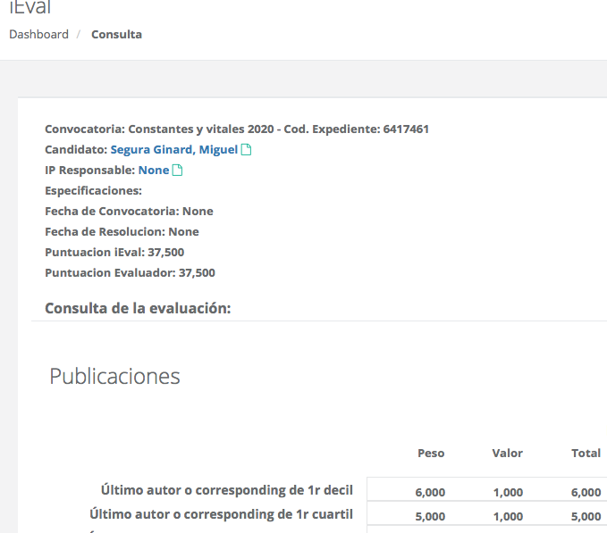This screenshot has width=607, height=533.
Task: Click the Total column header
Action: (x=586, y=454)
